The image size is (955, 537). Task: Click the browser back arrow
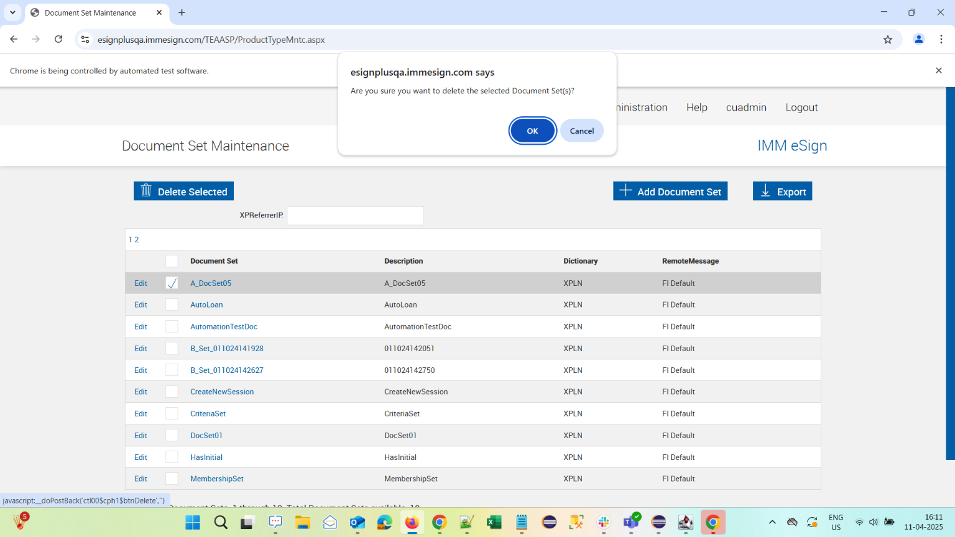(14, 39)
